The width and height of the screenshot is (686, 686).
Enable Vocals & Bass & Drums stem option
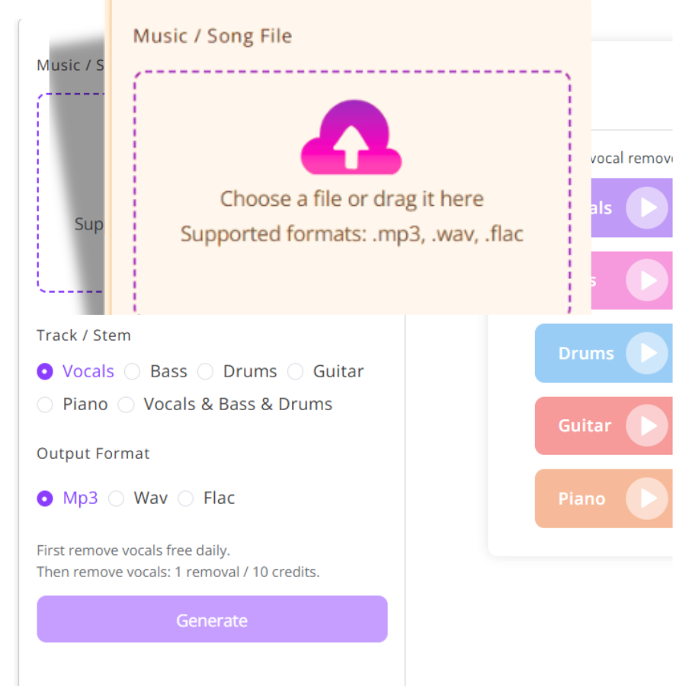click(127, 405)
